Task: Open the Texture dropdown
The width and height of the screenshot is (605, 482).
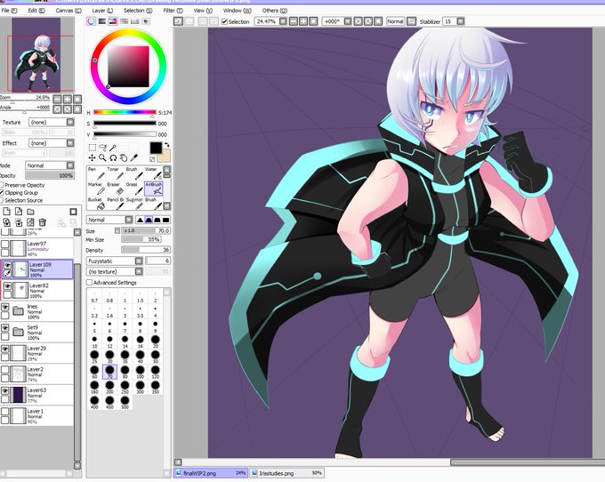Action: tap(52, 122)
